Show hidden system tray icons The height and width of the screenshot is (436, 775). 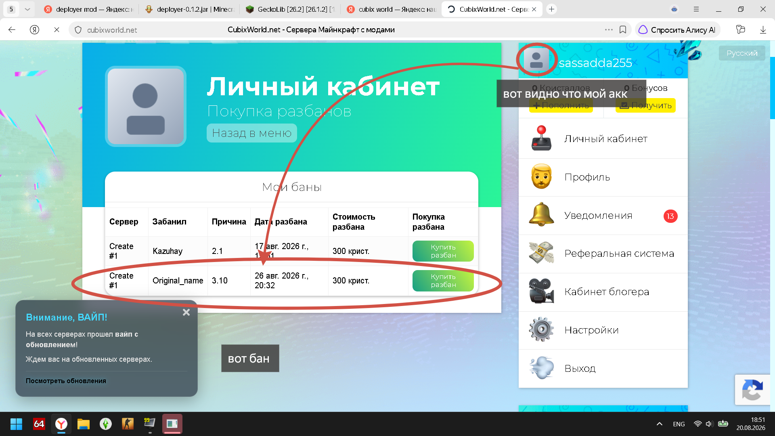coord(660,424)
